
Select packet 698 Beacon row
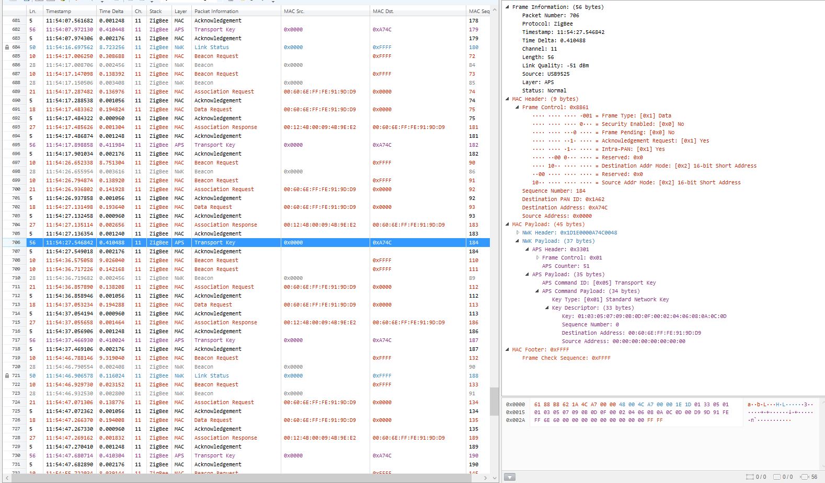tap(246, 171)
